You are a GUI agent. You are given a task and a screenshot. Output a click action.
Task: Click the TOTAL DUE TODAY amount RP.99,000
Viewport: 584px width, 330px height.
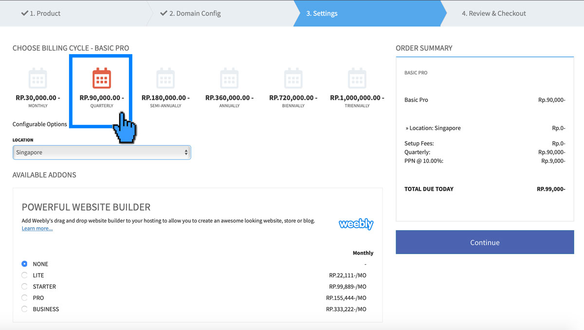(x=552, y=189)
